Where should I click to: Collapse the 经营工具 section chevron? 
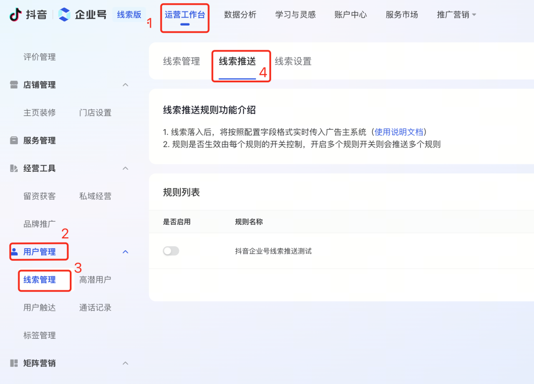click(125, 169)
